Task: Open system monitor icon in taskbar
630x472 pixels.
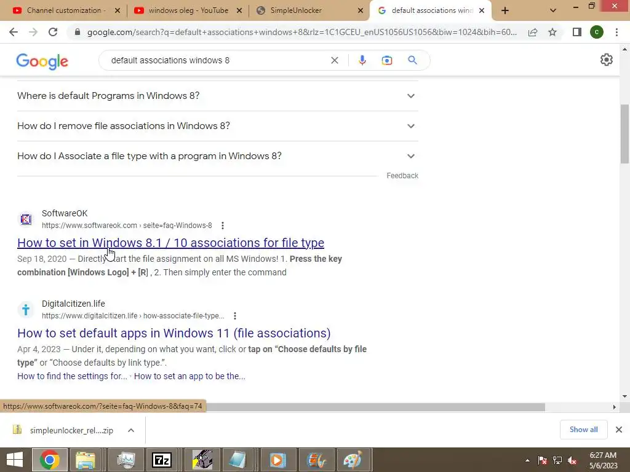Action: point(126,460)
